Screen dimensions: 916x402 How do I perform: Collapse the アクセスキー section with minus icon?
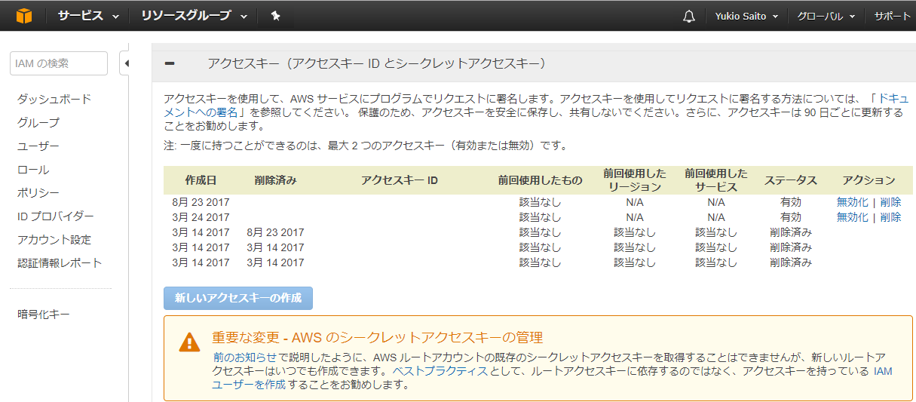(x=170, y=63)
